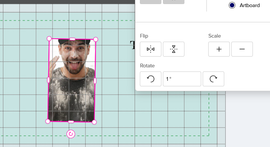Click the right edge midpoint handle of the photo
The image size is (270, 147).
95,81
